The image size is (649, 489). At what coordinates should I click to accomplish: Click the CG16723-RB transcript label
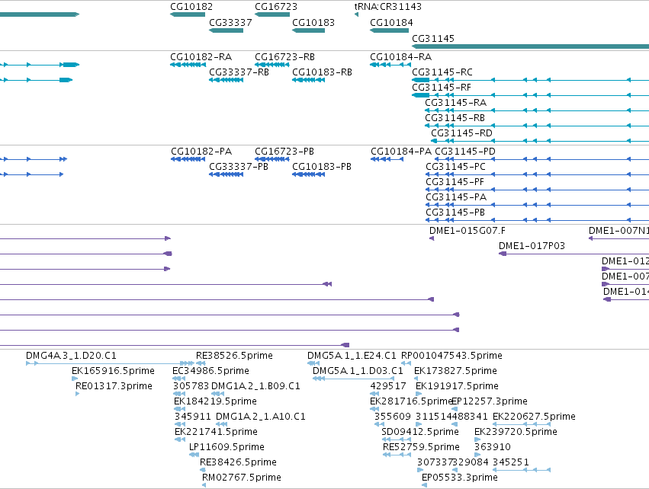[284, 57]
